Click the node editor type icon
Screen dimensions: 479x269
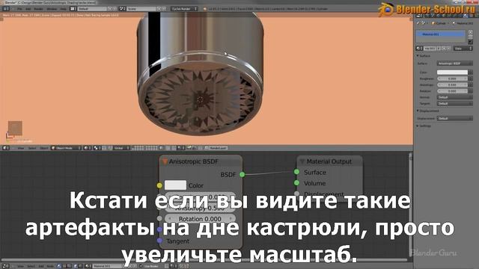(6, 266)
